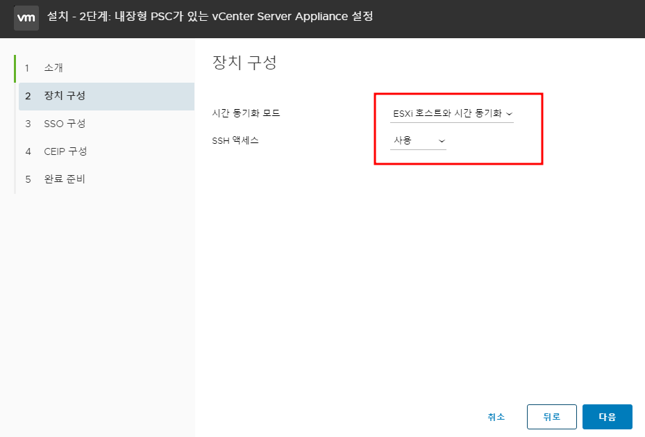
Task: Open the 시간 동기화 모드 dropdown
Action: pos(452,113)
